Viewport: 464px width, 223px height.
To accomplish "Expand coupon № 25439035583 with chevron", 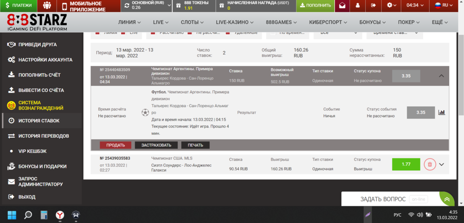I will click(442, 165).
